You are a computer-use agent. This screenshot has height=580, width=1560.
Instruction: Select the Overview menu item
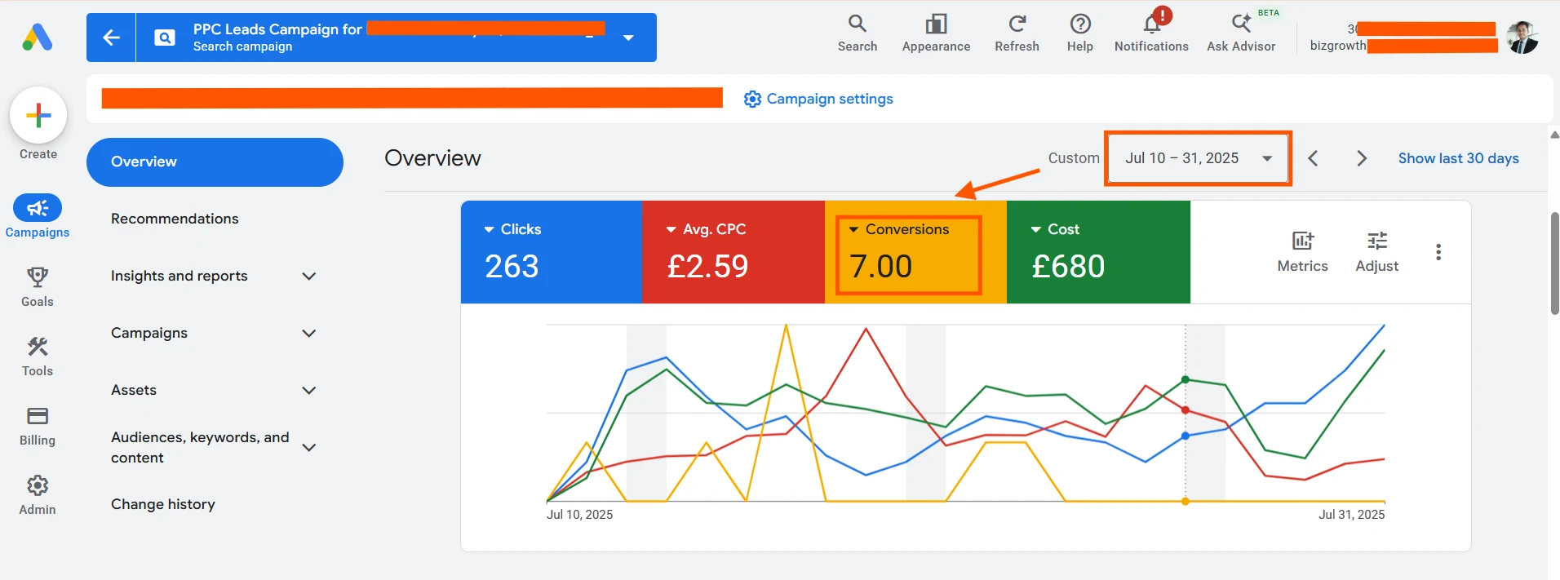[215, 162]
